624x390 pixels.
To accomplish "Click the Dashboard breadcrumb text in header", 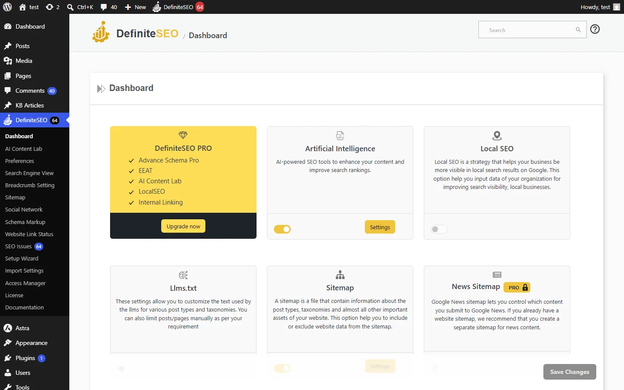I will [208, 36].
